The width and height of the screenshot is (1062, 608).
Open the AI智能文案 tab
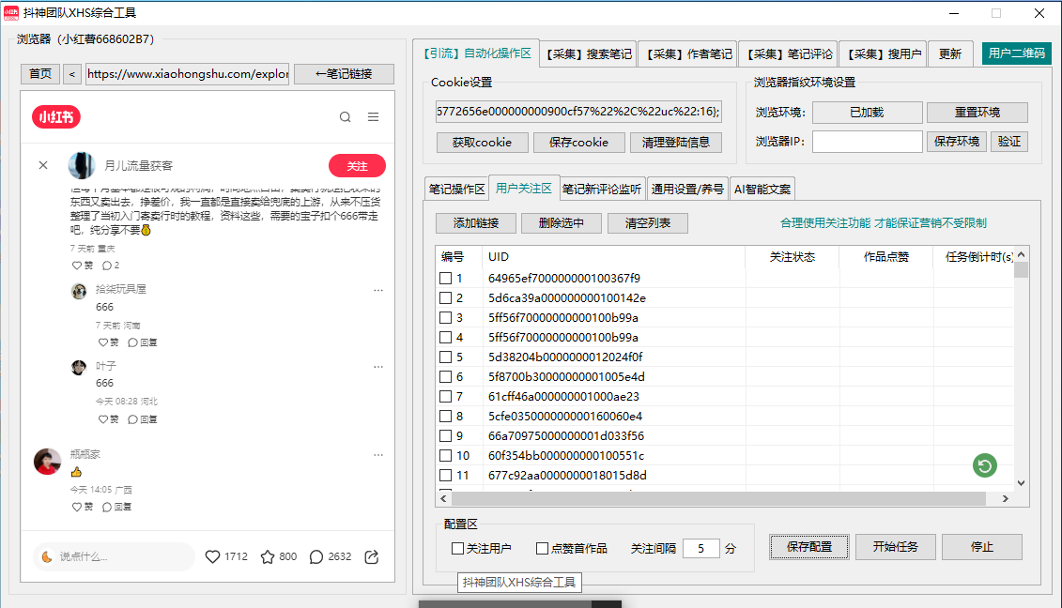(x=761, y=188)
